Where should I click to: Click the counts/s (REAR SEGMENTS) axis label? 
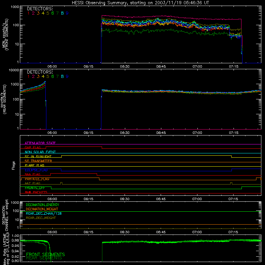[4, 99]
